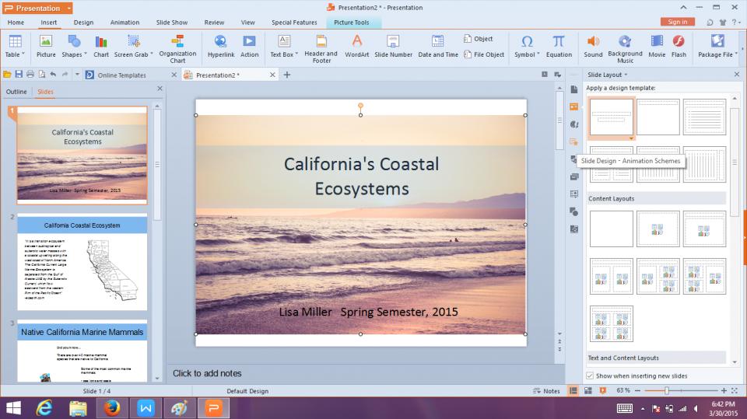Add Background Music

coord(625,49)
